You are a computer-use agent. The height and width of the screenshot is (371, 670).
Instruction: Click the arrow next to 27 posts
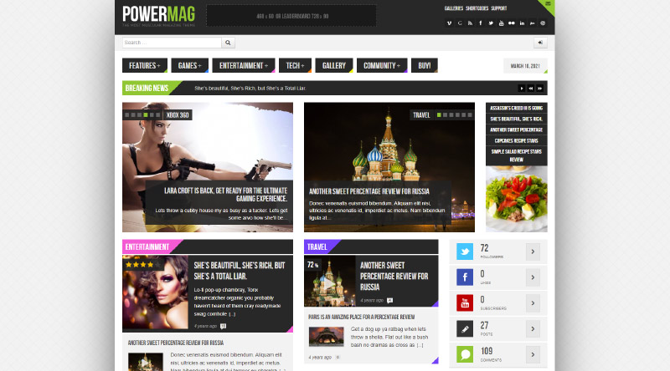pyautogui.click(x=533, y=328)
